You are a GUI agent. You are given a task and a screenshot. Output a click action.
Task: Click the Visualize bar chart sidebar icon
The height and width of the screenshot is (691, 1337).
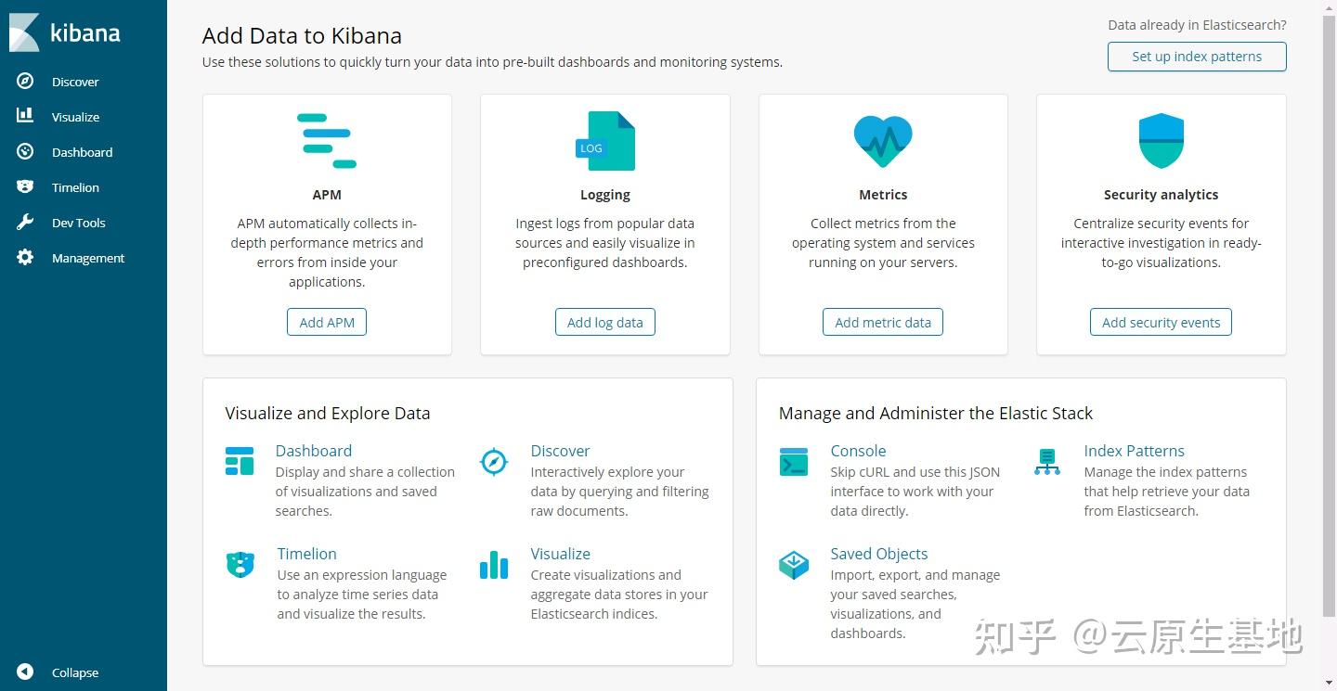click(25, 117)
